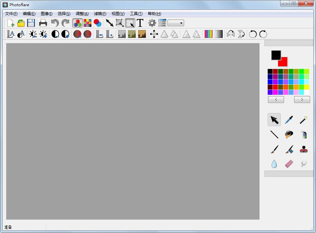The height and width of the screenshot is (233, 316).
Task: Toggle the pointer selection tool
Action: [274, 120]
